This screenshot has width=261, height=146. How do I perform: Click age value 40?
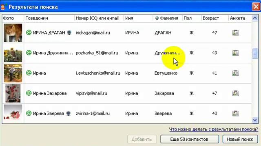215,114
